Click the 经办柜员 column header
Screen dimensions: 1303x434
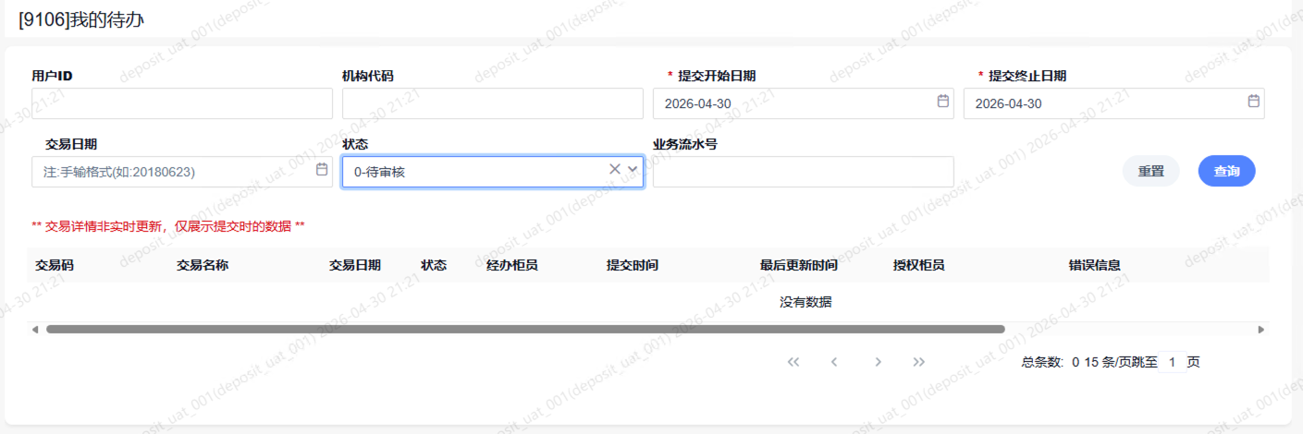click(512, 265)
